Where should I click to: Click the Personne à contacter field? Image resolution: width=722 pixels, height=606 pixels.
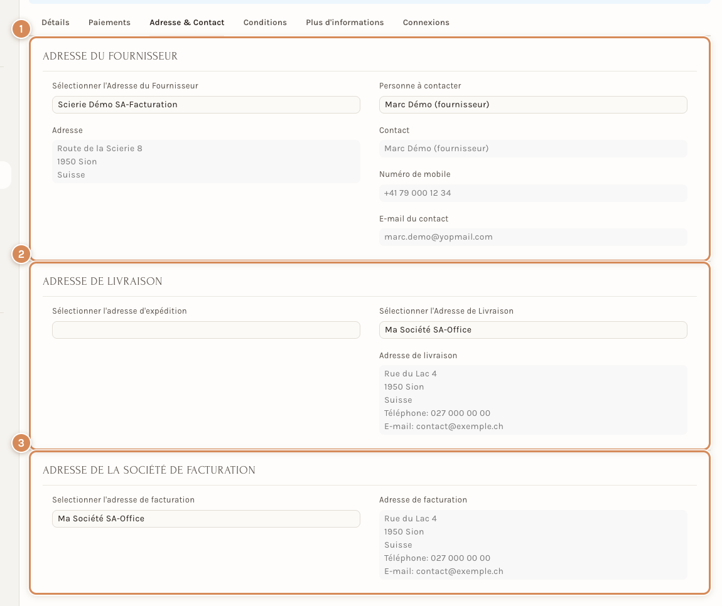click(x=533, y=105)
